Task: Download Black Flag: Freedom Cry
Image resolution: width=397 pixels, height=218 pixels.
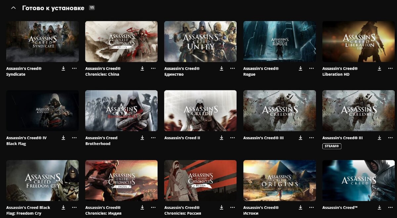Action: click(63, 207)
